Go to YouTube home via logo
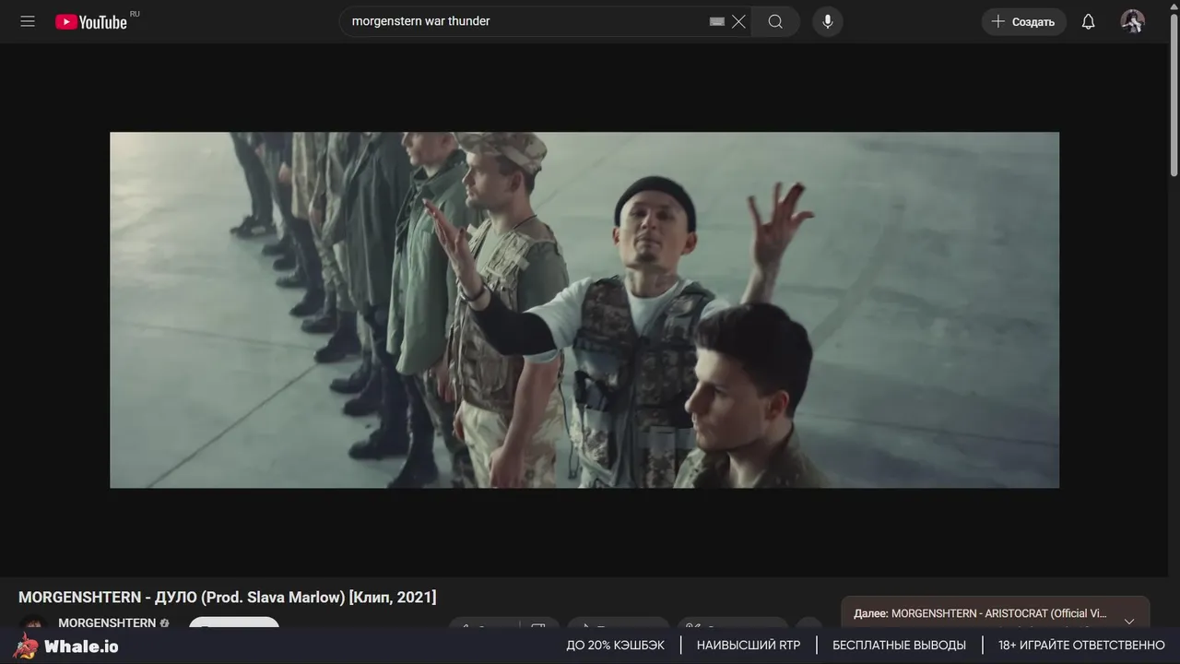Image resolution: width=1180 pixels, height=664 pixels. point(90,22)
